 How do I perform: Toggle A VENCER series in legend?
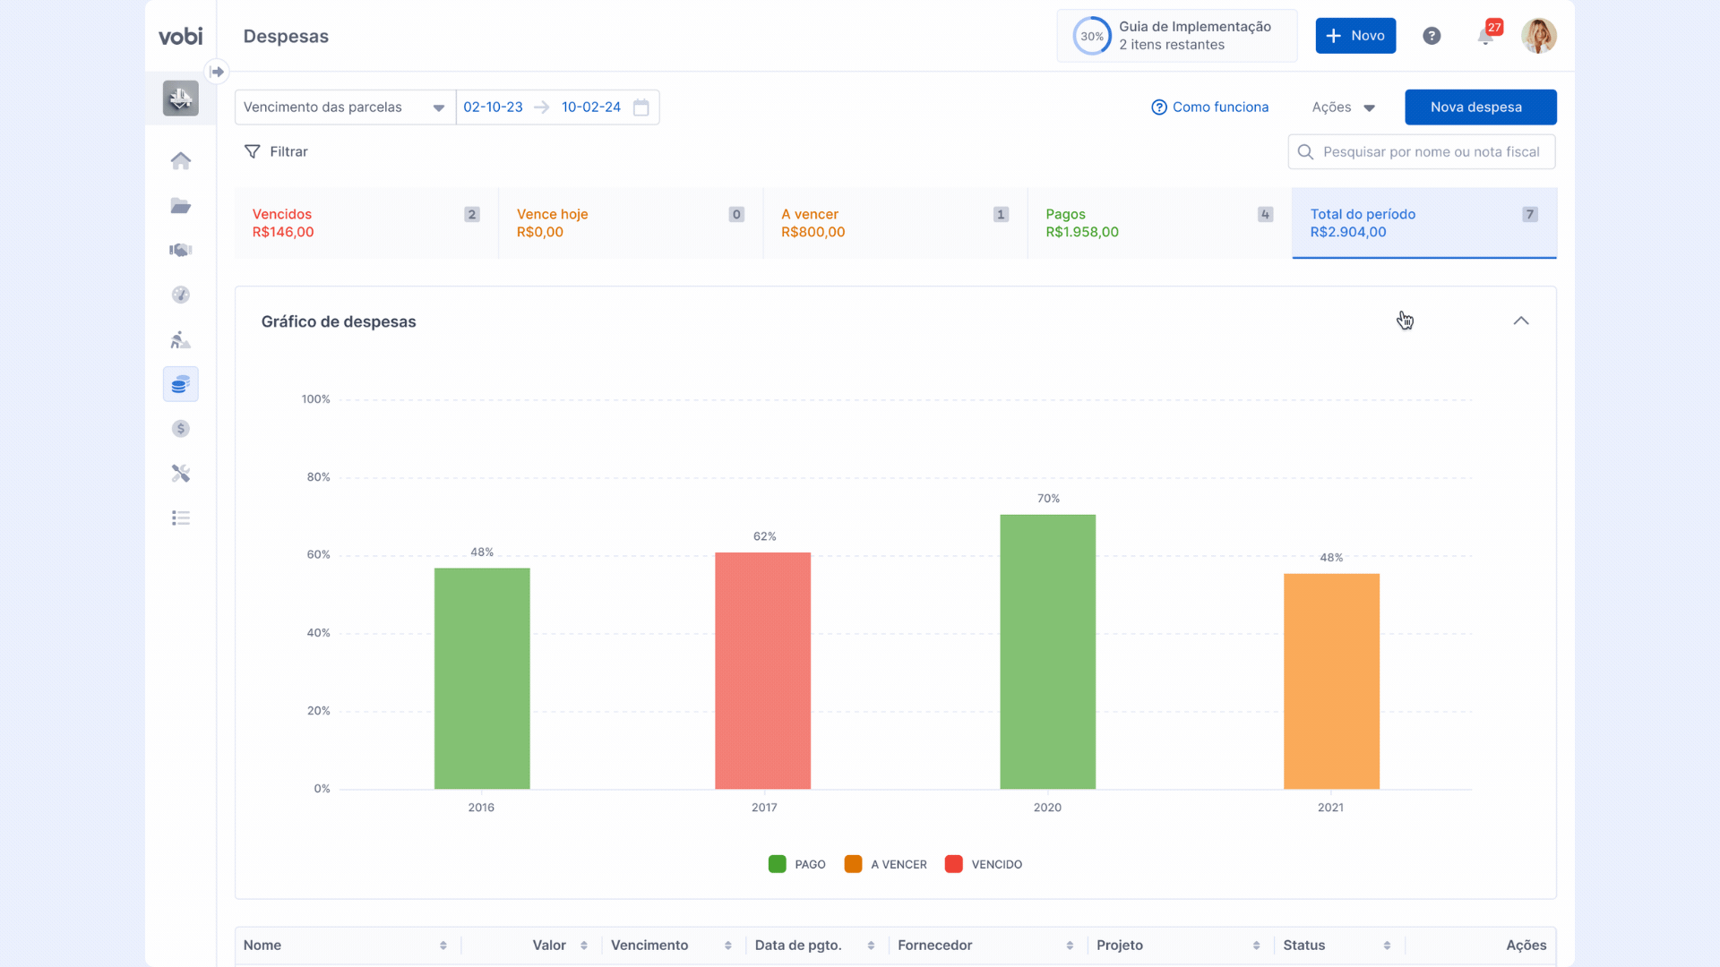(885, 864)
